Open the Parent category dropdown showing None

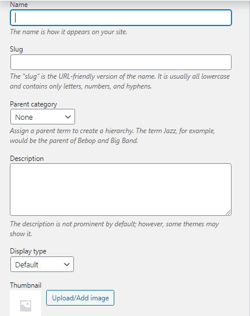[x=43, y=117]
